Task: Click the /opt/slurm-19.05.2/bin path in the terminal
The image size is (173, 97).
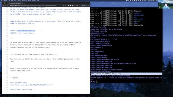Action: [x=100, y=41]
